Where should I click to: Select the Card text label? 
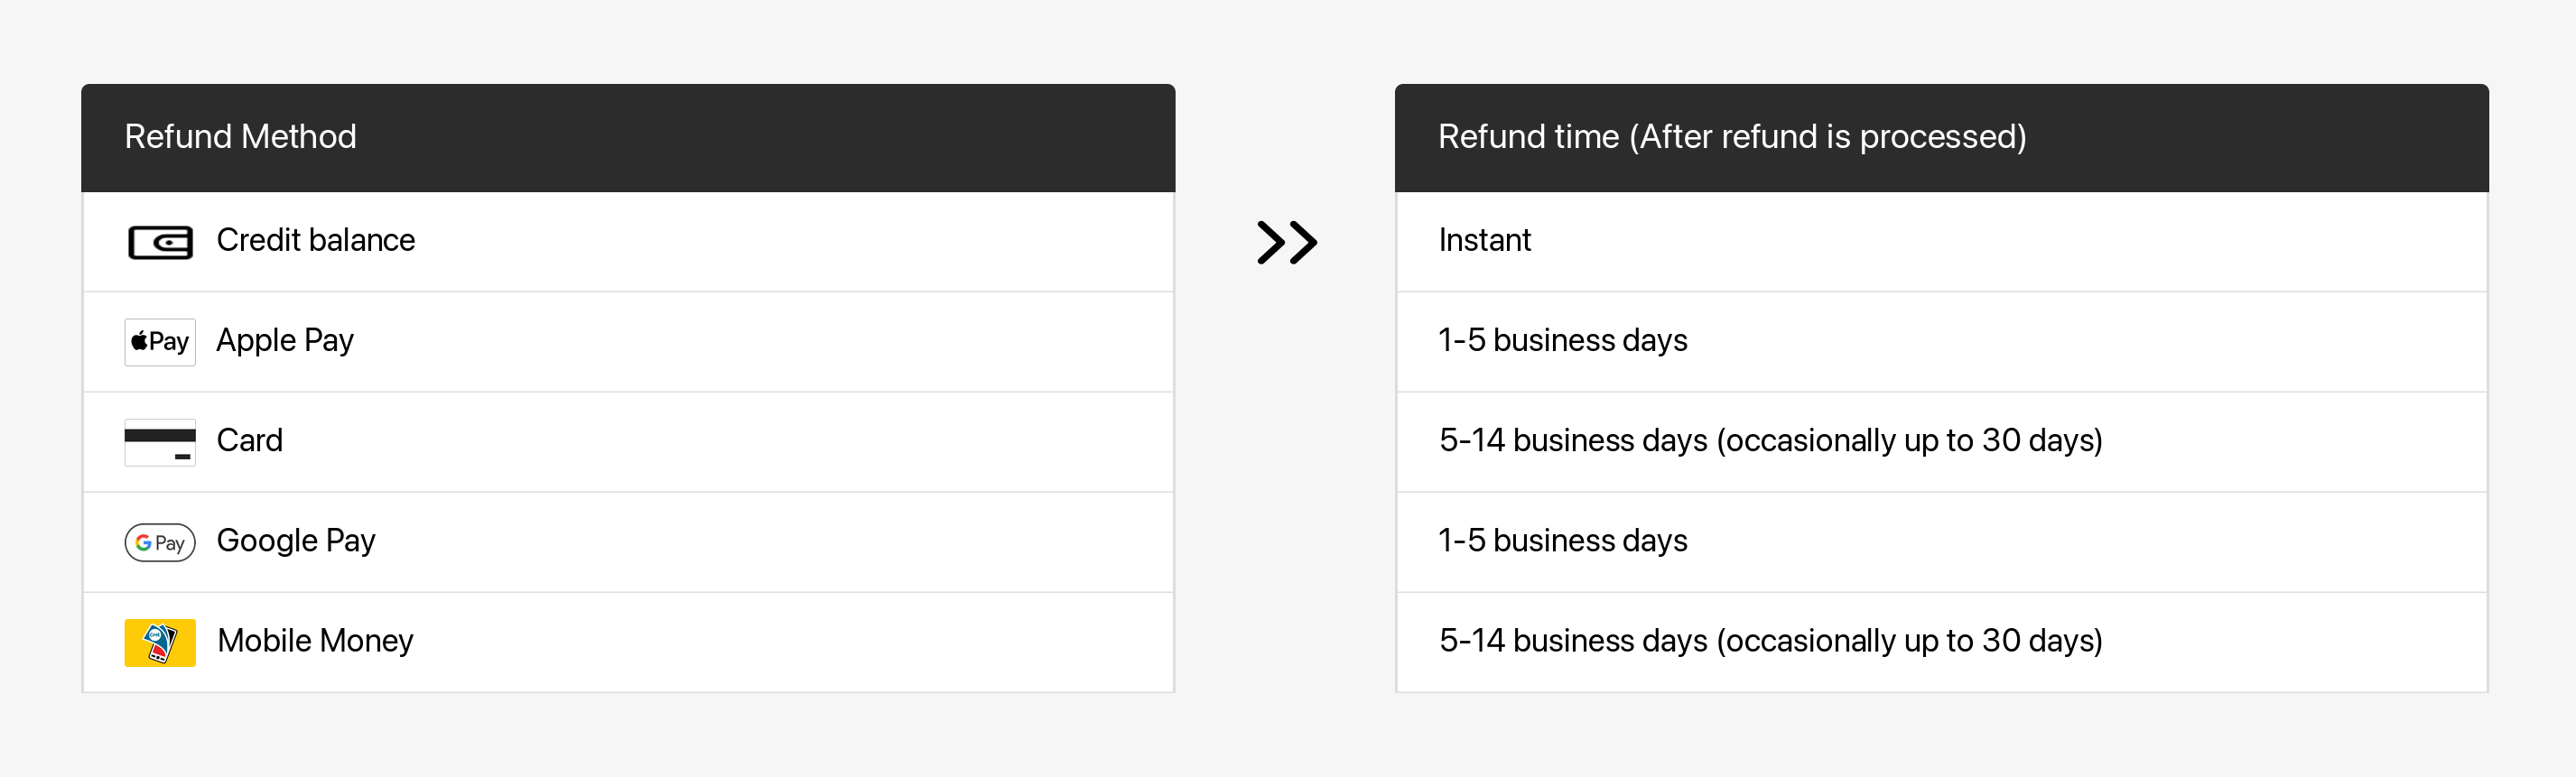click(x=250, y=440)
